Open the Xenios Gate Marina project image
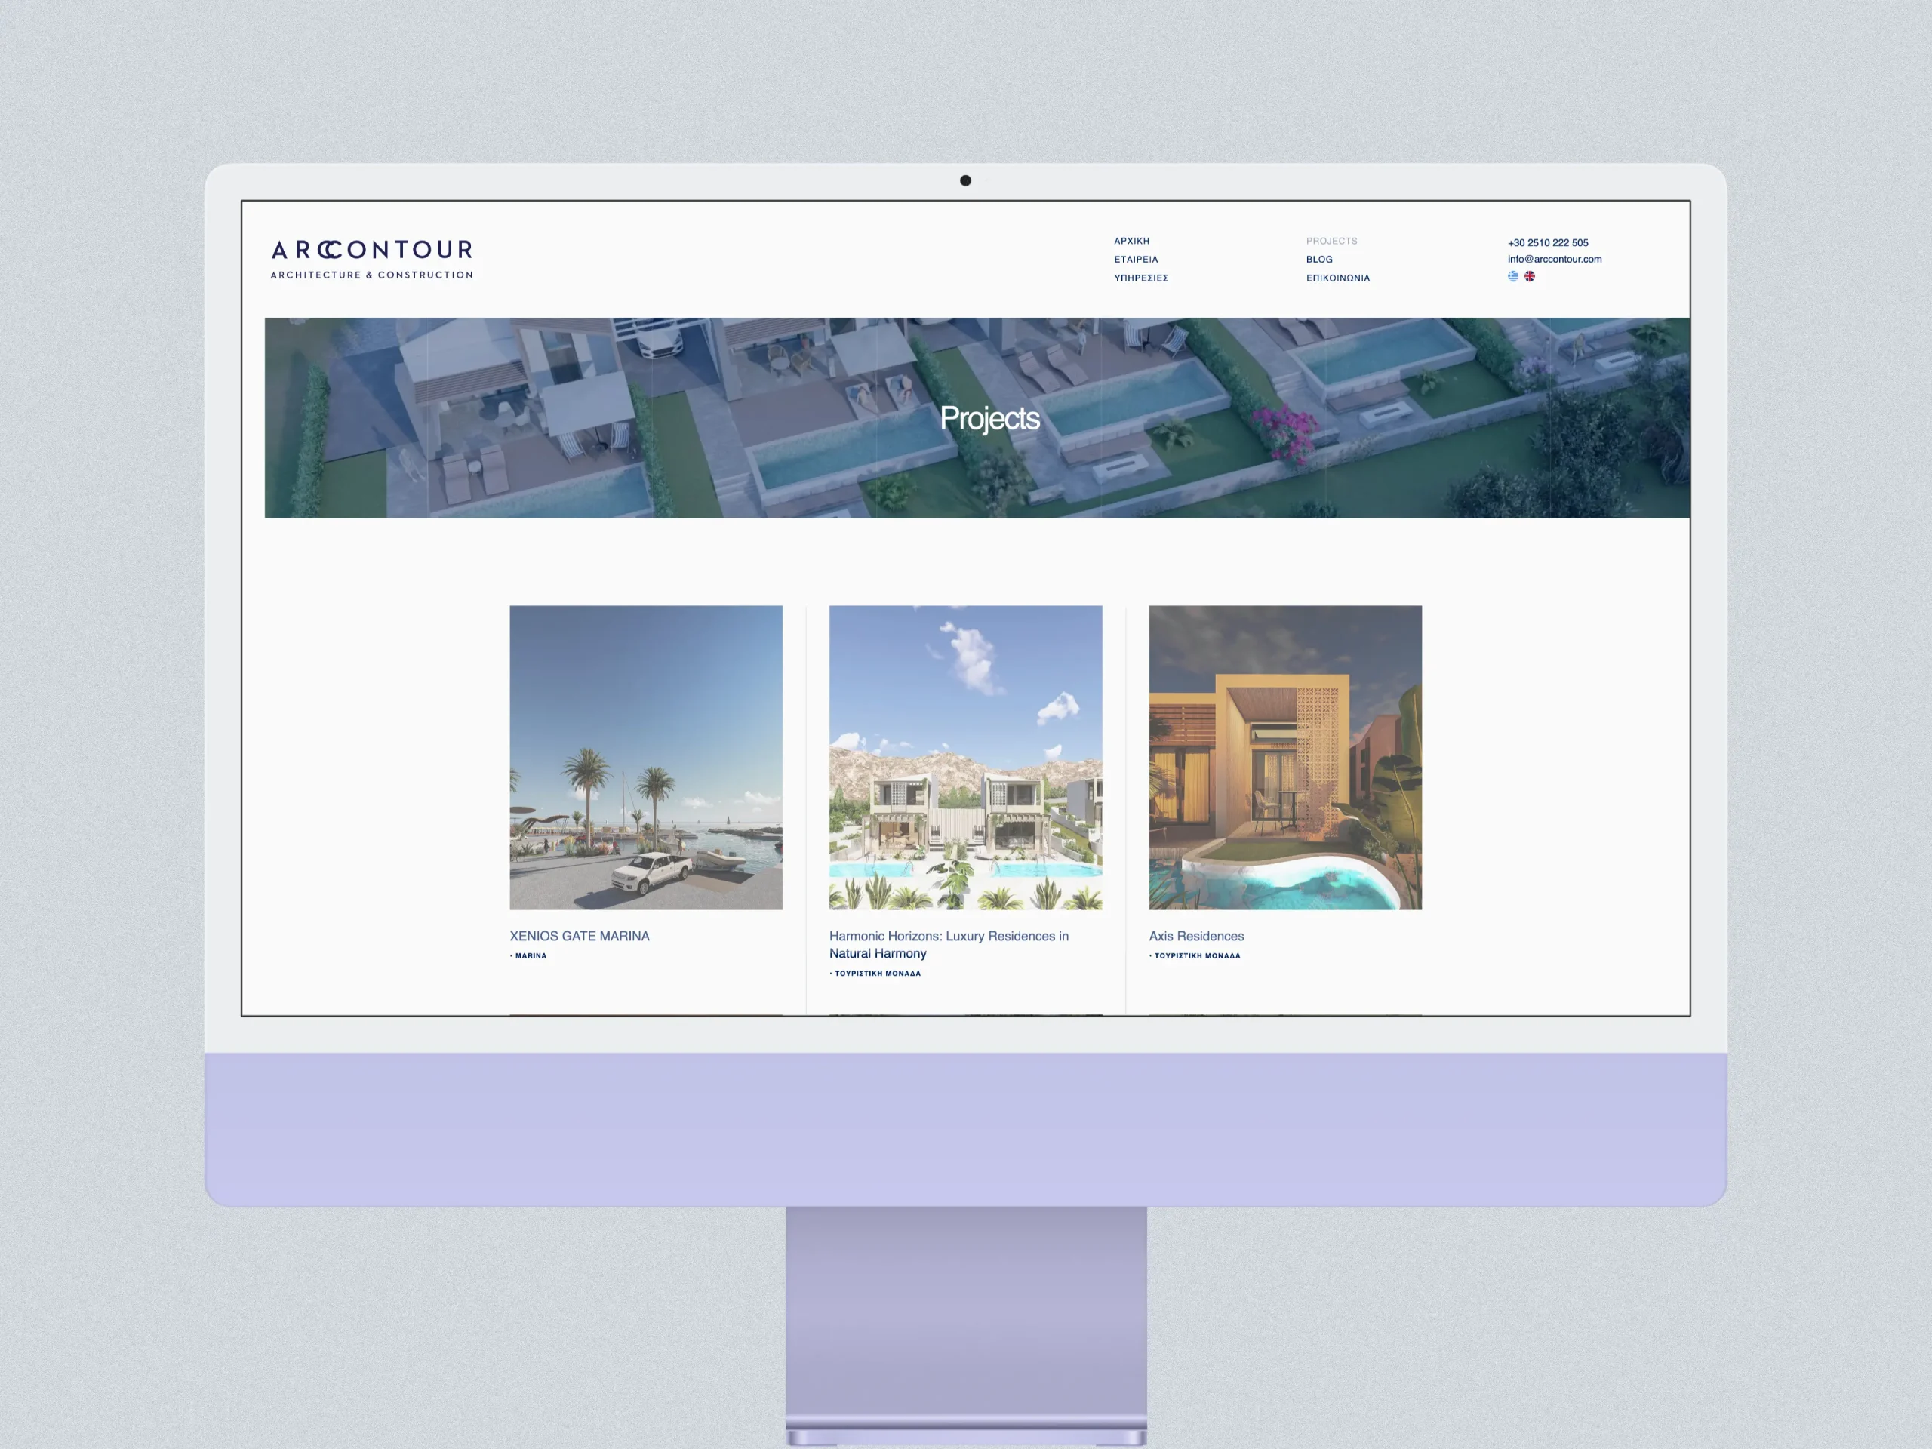Viewport: 1932px width, 1449px height. [x=645, y=757]
